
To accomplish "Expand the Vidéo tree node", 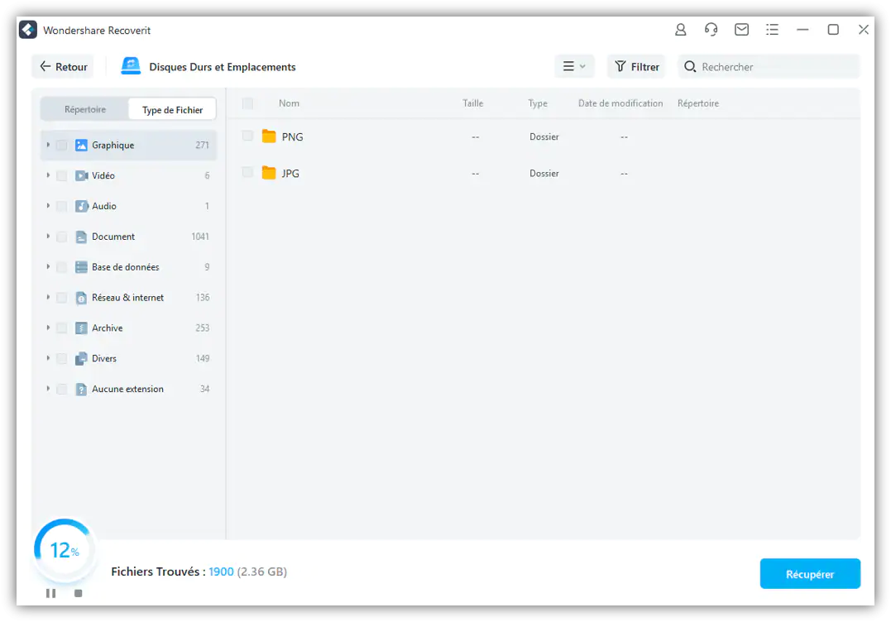I will click(48, 175).
